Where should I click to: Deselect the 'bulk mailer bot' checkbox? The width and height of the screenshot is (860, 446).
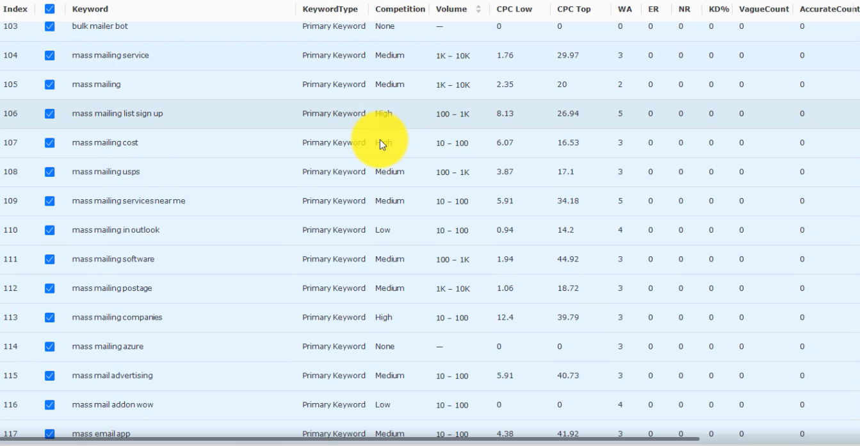(x=49, y=26)
